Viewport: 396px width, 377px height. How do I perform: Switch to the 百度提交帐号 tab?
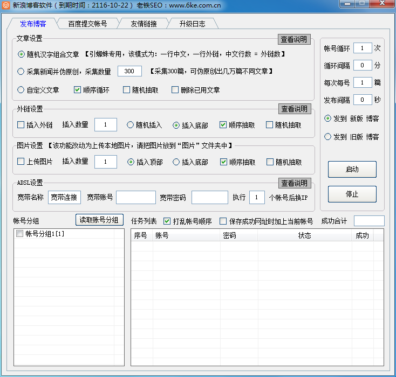(87, 24)
